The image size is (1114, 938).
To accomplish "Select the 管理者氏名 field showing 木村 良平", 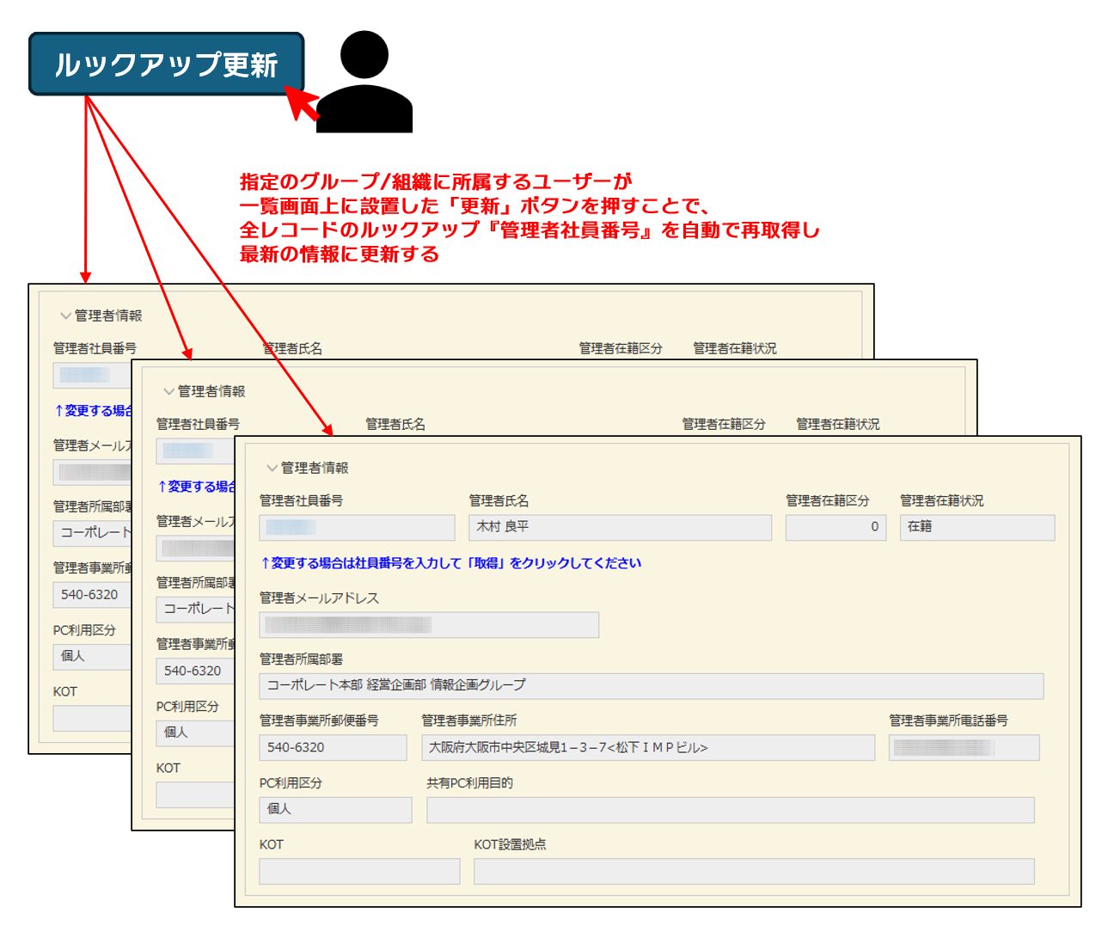I will tap(619, 527).
